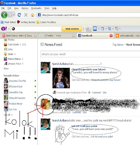The height and width of the screenshot is (145, 140).
Task: Reload the page with the Refresh icon
Action: (x=19, y=15)
